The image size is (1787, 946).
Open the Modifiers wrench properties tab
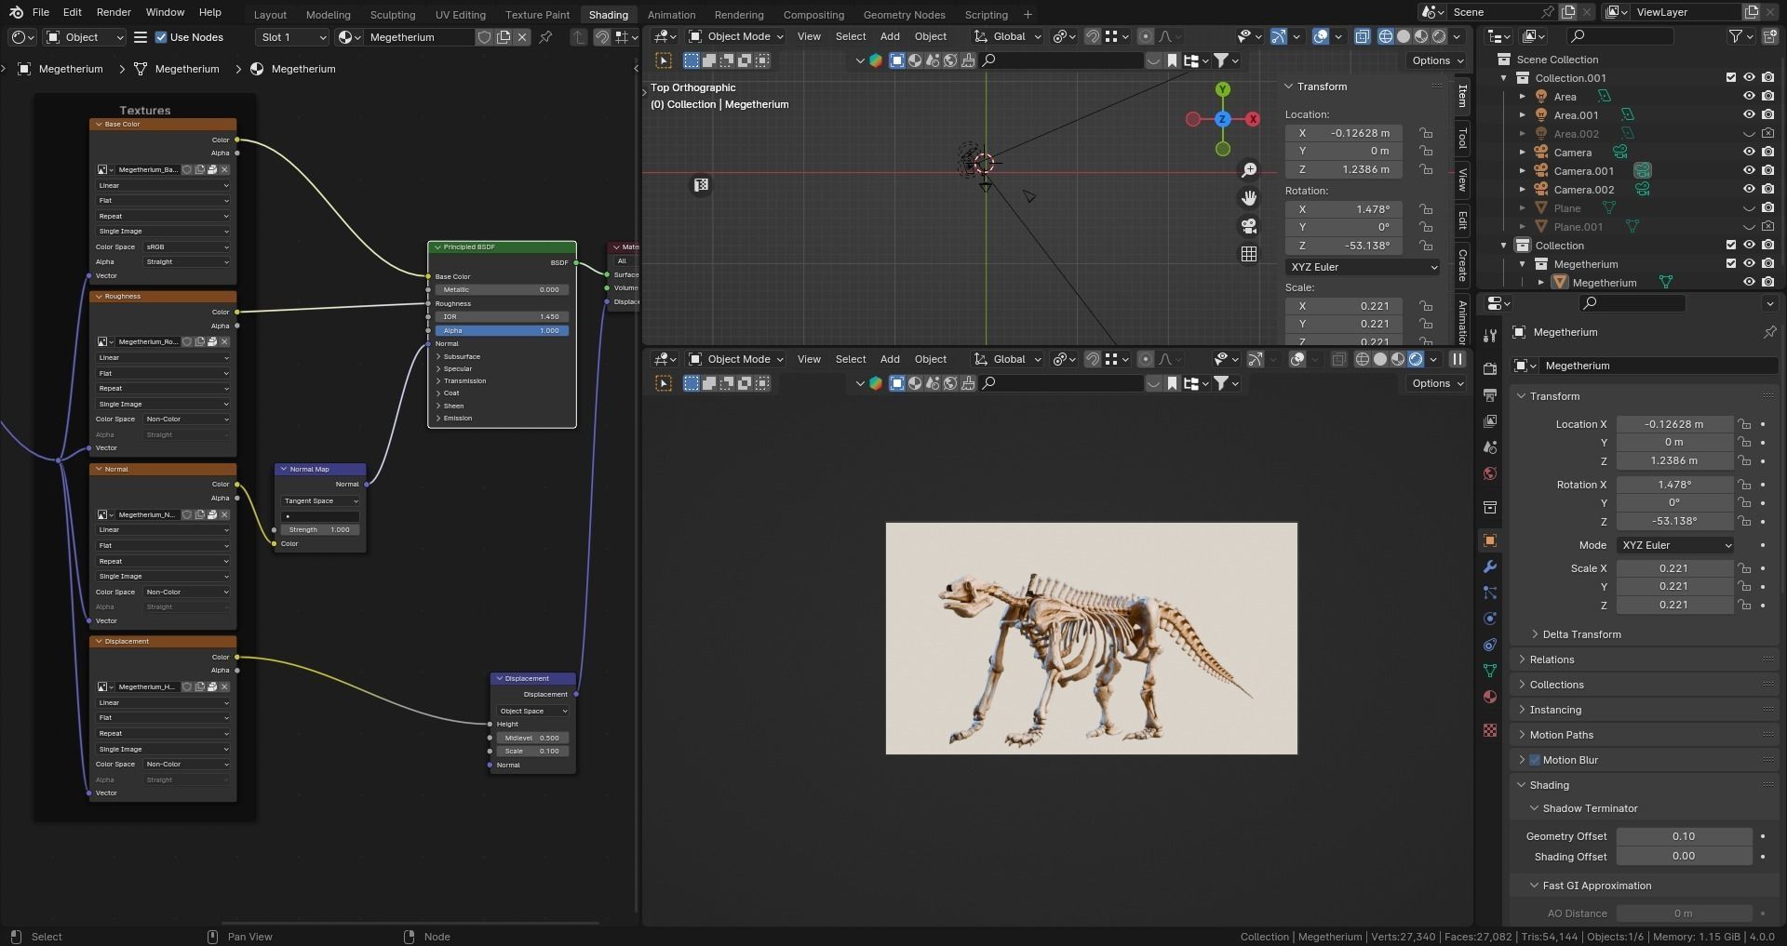(1489, 566)
